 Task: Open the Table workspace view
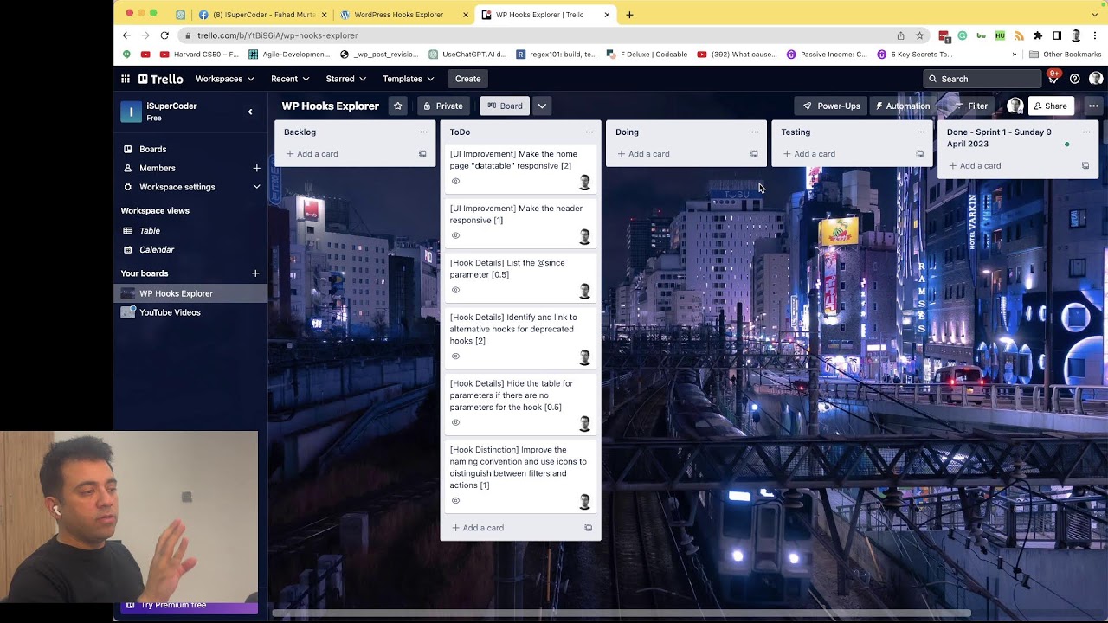pyautogui.click(x=150, y=231)
